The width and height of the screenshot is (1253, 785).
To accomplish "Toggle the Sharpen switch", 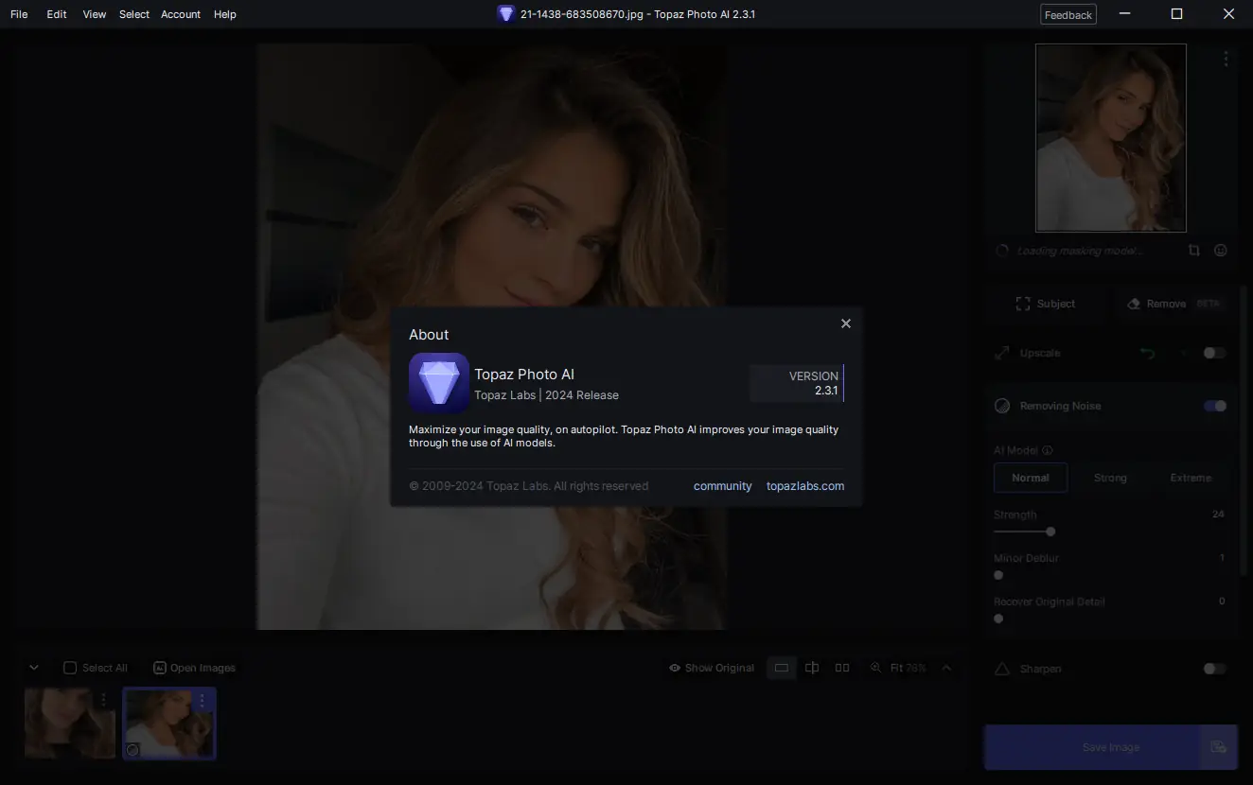I will (1215, 669).
